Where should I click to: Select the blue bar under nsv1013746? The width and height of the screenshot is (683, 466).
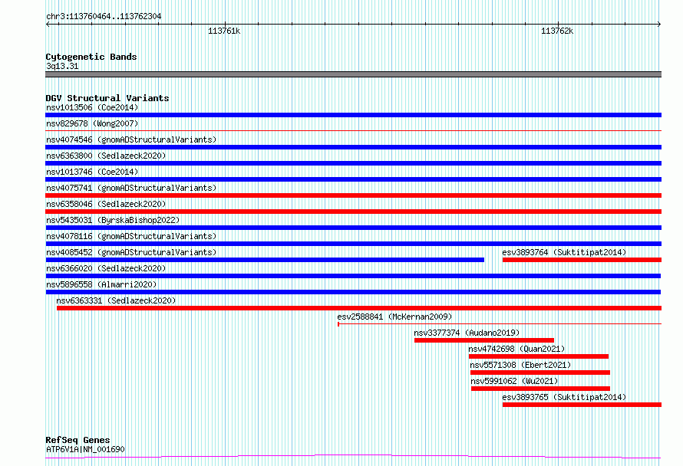coord(353,179)
